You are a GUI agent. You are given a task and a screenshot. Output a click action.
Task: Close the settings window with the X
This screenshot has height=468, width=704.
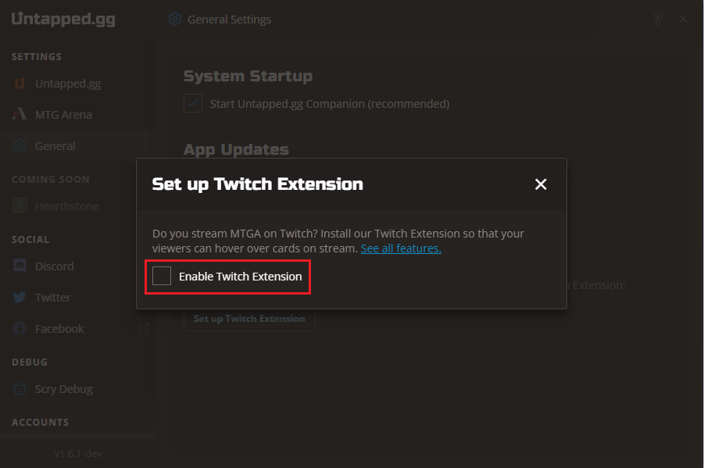[683, 19]
